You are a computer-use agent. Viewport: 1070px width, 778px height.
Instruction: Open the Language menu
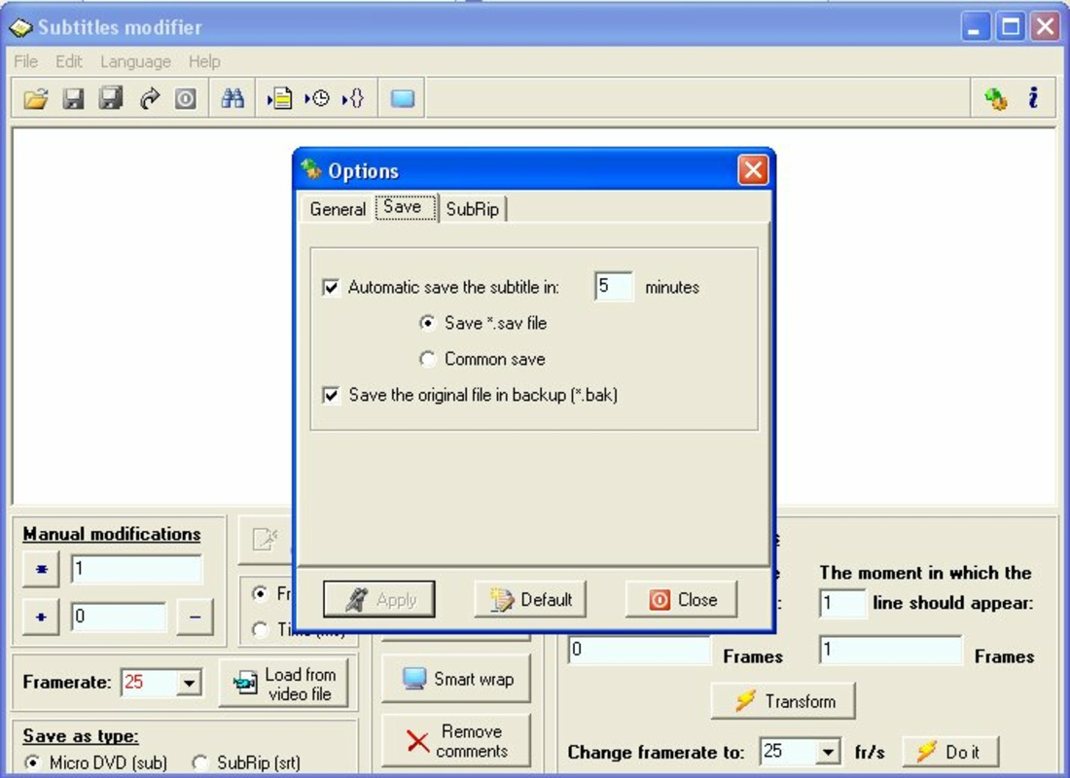point(135,61)
